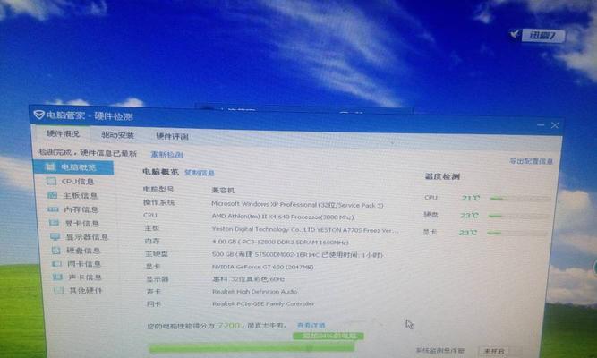Screen dimensions: 597x358
Task: Click the Realtek High Definition Audio value
Action: coord(255,292)
